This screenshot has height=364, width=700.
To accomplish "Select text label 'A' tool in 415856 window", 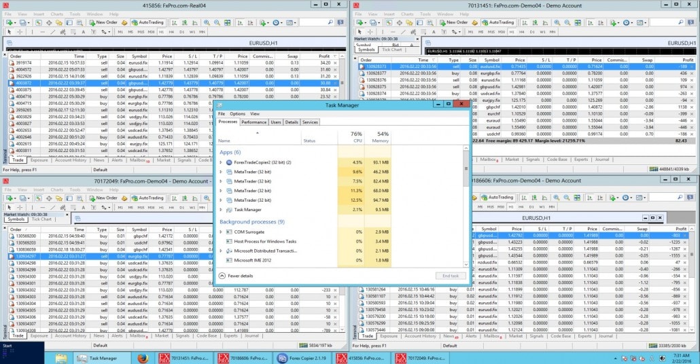I will [x=84, y=32].
